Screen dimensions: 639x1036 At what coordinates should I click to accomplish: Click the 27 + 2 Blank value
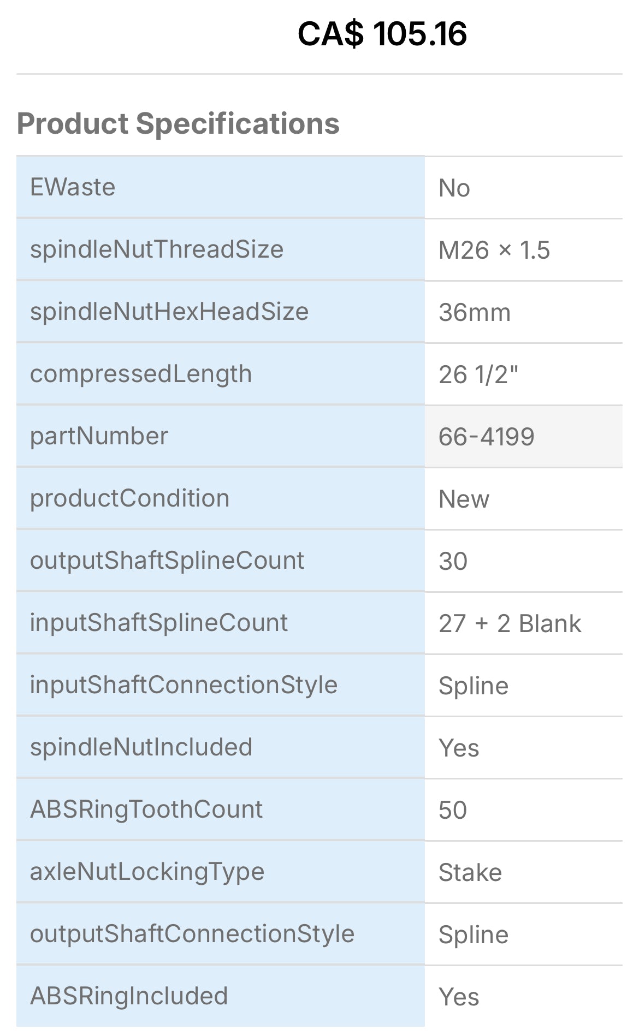pos(510,623)
